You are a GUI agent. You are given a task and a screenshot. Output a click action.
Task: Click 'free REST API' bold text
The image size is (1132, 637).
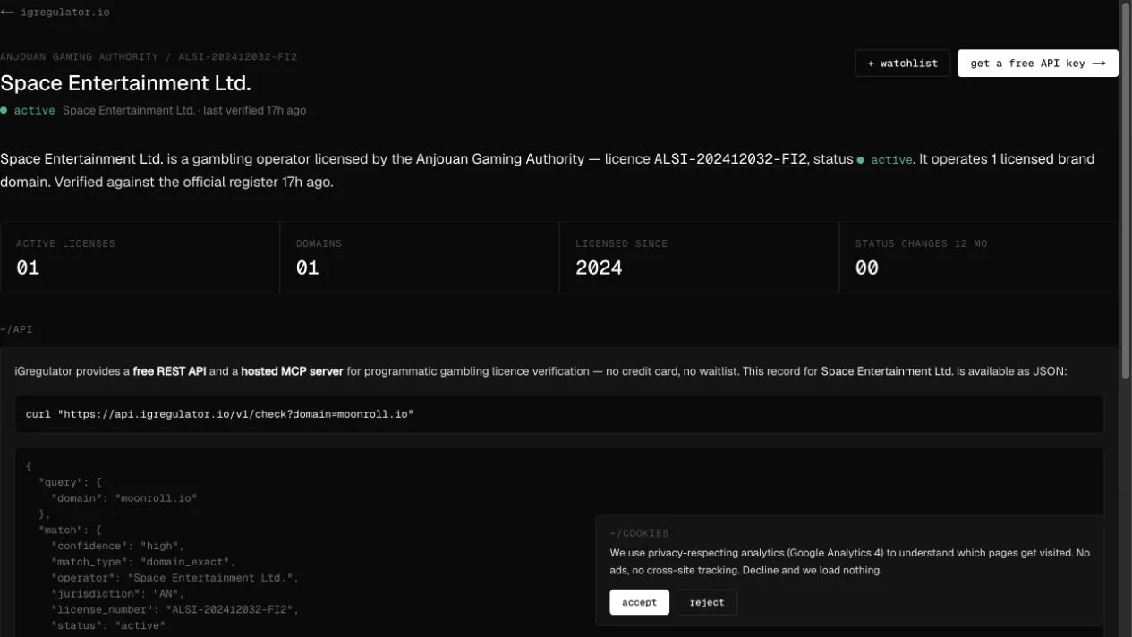click(169, 370)
